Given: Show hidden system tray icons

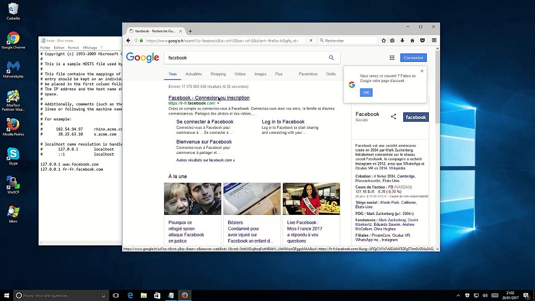Looking at the screenshot, I should click(x=458, y=296).
